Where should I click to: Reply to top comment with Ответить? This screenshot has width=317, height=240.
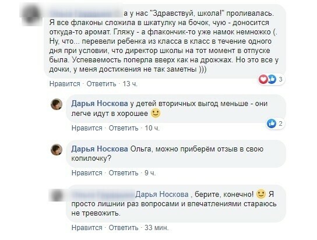tap(101, 84)
